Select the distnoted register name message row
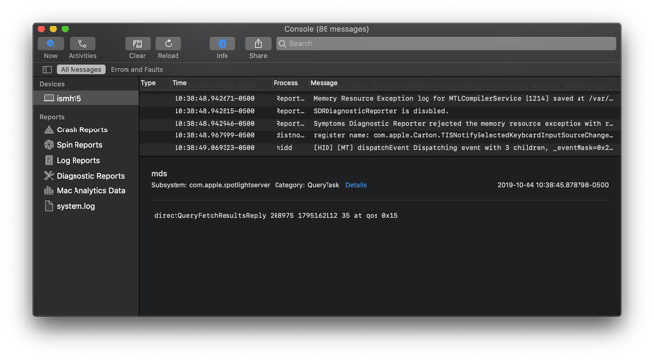Screen dimensions: 654x360 click(379, 135)
